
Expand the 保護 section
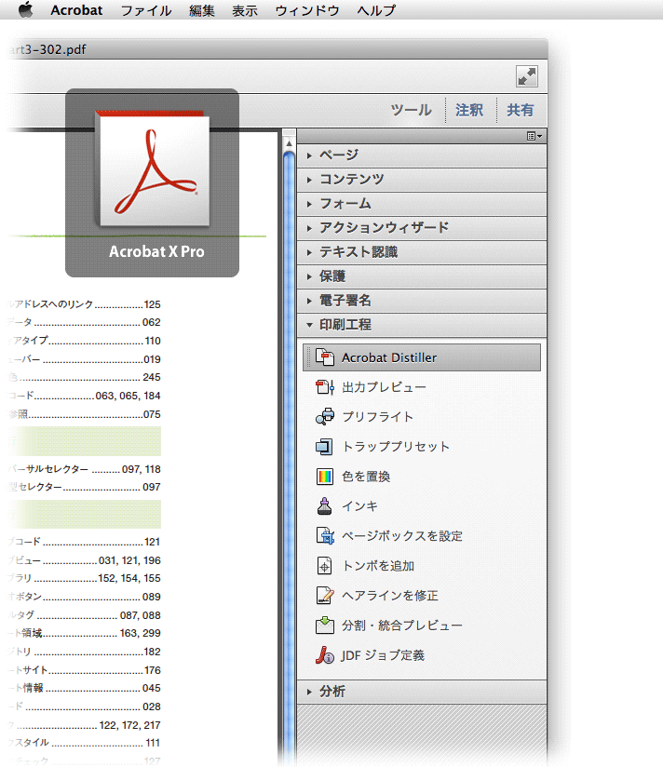[422, 276]
